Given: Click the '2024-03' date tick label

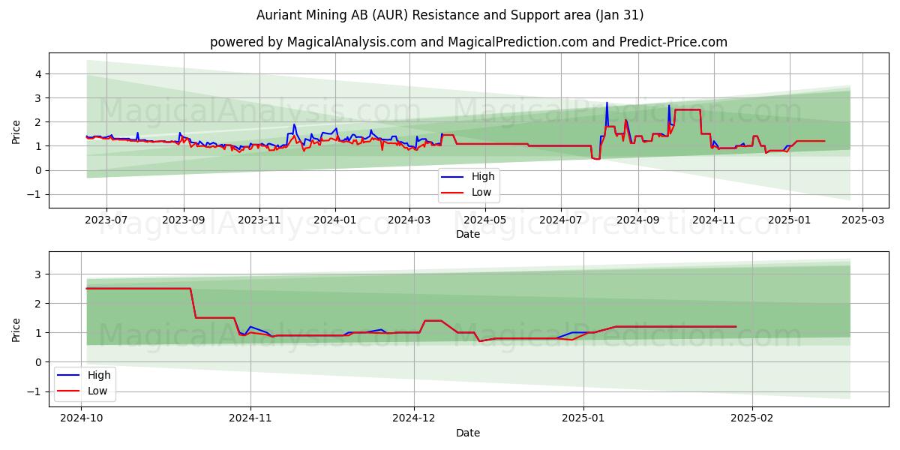Looking at the screenshot, I should (409, 220).
